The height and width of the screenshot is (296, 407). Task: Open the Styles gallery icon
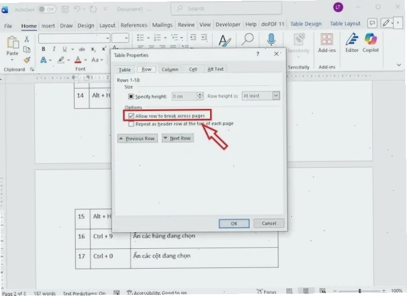pyautogui.click(x=224, y=41)
